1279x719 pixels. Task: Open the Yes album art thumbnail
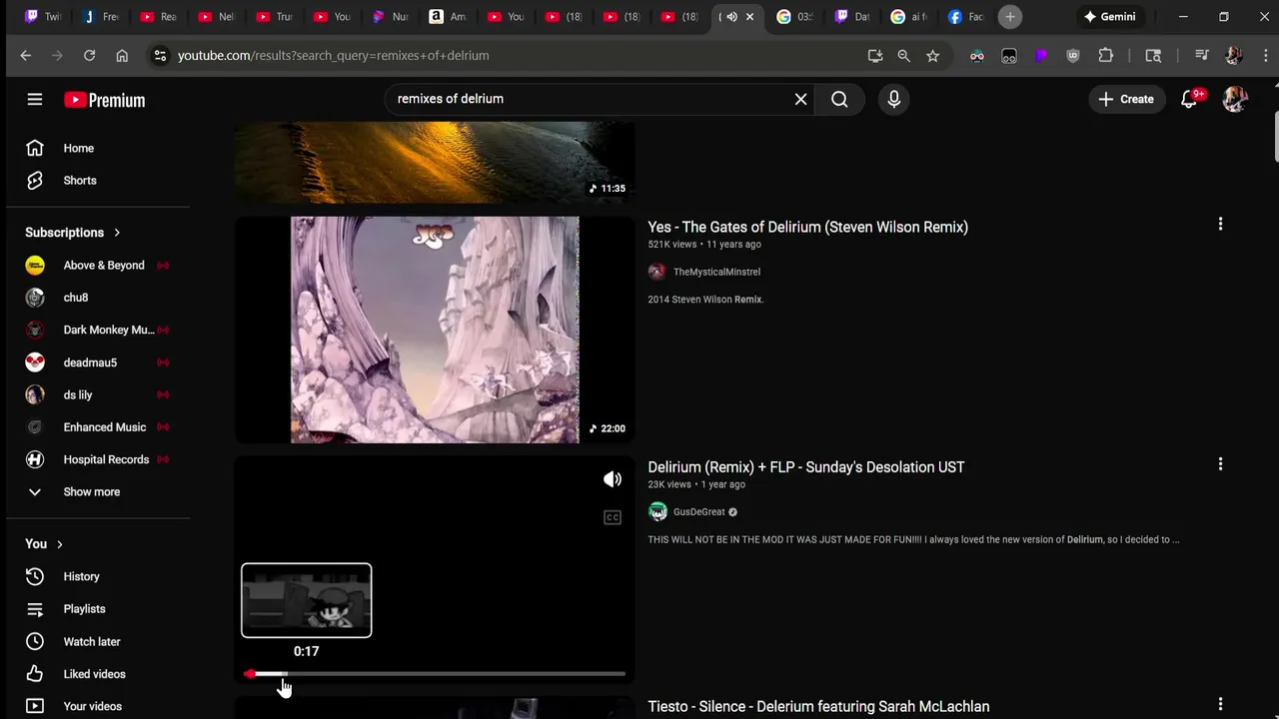click(435, 330)
